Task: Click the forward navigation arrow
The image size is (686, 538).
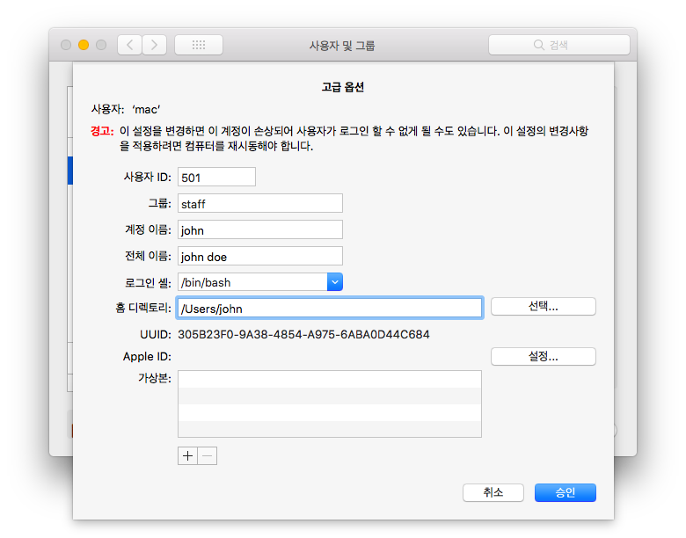Action: click(154, 45)
